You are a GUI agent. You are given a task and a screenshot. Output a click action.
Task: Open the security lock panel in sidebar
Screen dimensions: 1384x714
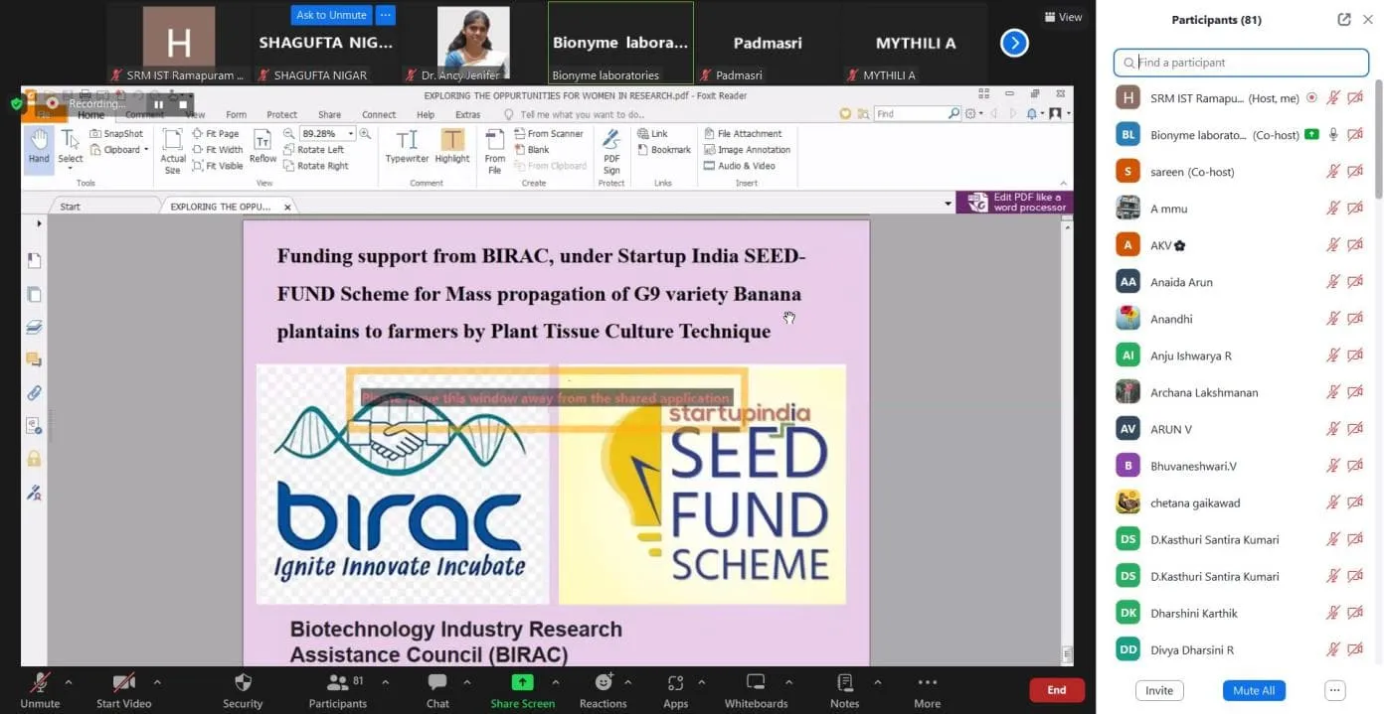pos(34,458)
